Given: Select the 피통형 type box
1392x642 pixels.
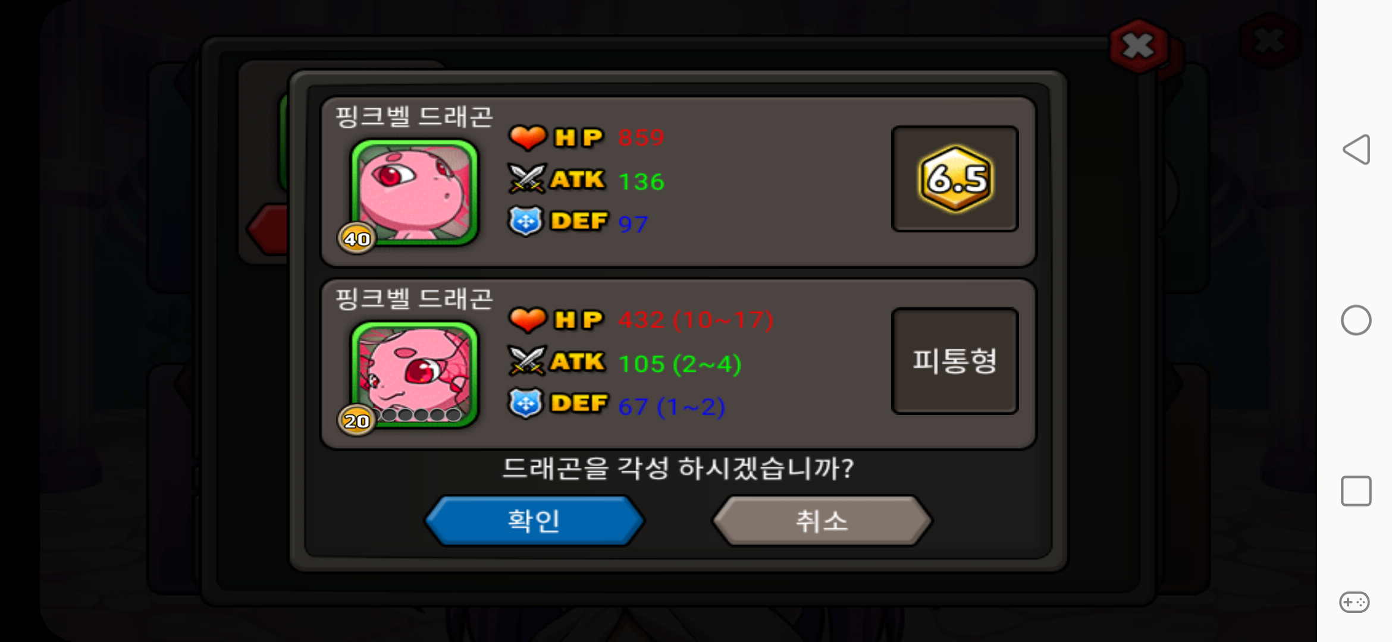Looking at the screenshot, I should (x=955, y=361).
